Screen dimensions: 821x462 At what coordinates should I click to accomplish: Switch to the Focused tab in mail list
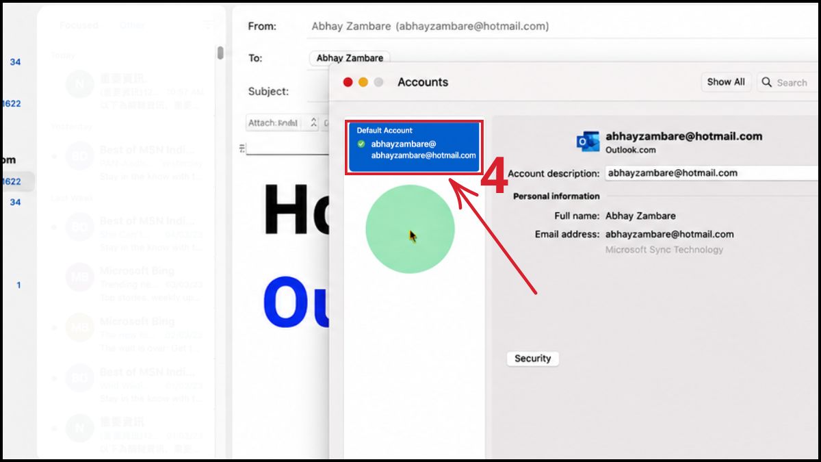tap(79, 25)
